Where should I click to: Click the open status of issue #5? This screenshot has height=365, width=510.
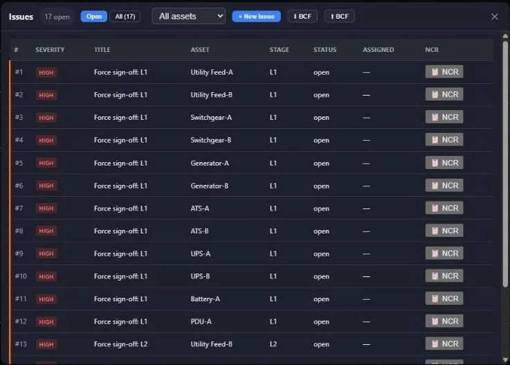(321, 163)
